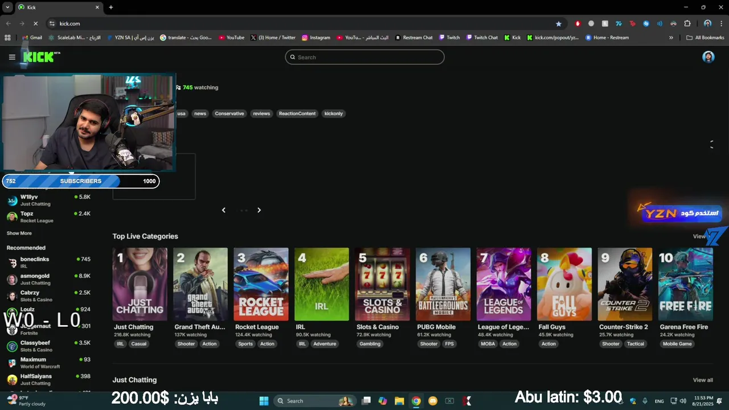The width and height of the screenshot is (729, 410).
Task: Open the Windows Start menu
Action: click(x=264, y=401)
